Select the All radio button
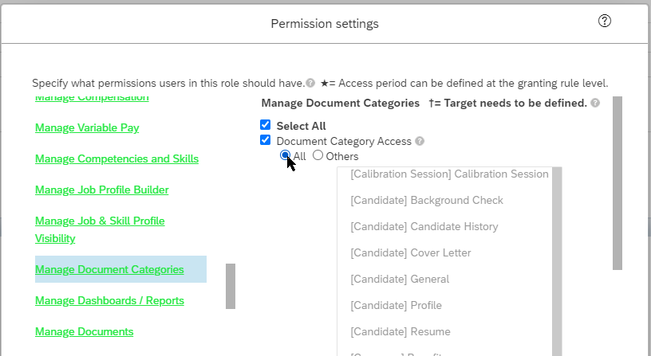Screen dimensions: 651x356 [285, 155]
